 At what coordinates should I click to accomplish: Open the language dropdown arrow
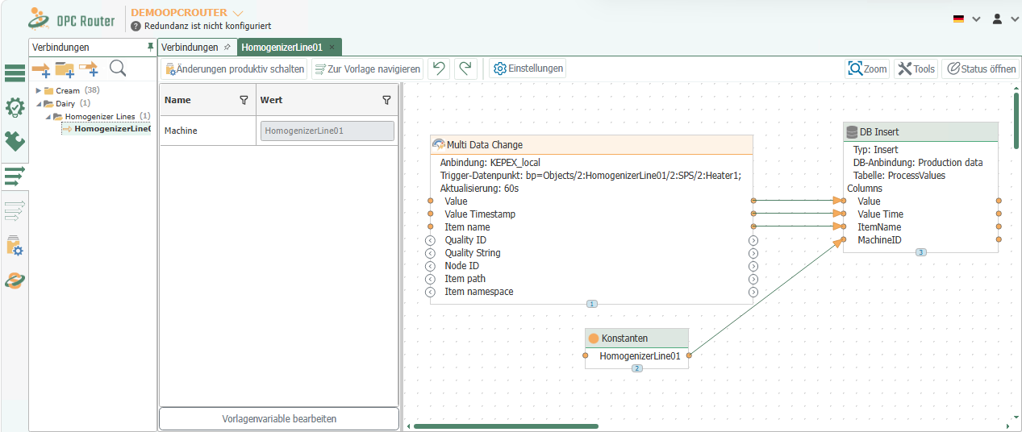click(x=976, y=19)
